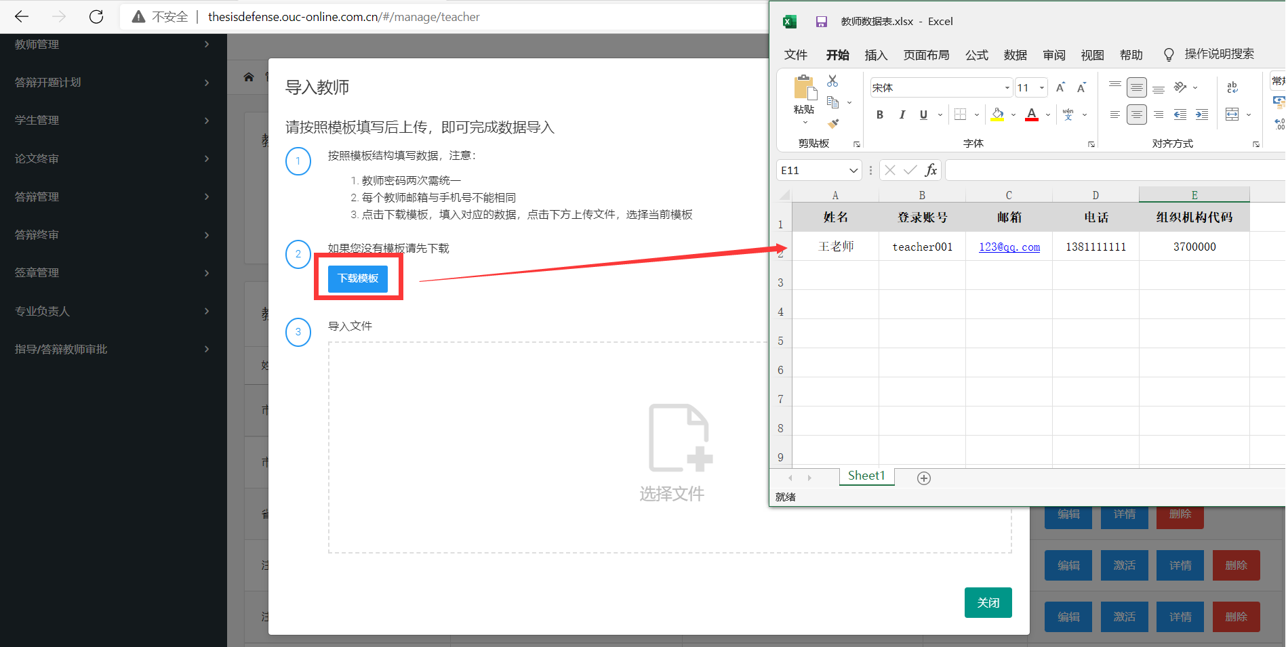The height and width of the screenshot is (647, 1286).
Task: Open Font group dialog launcher
Action: coord(1091,144)
